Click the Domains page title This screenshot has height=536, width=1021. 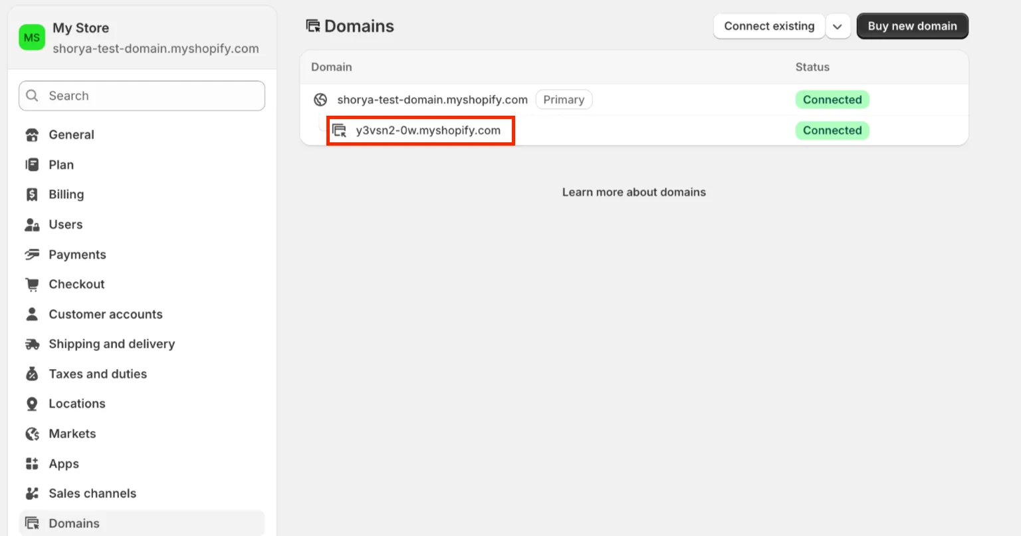[x=359, y=26]
